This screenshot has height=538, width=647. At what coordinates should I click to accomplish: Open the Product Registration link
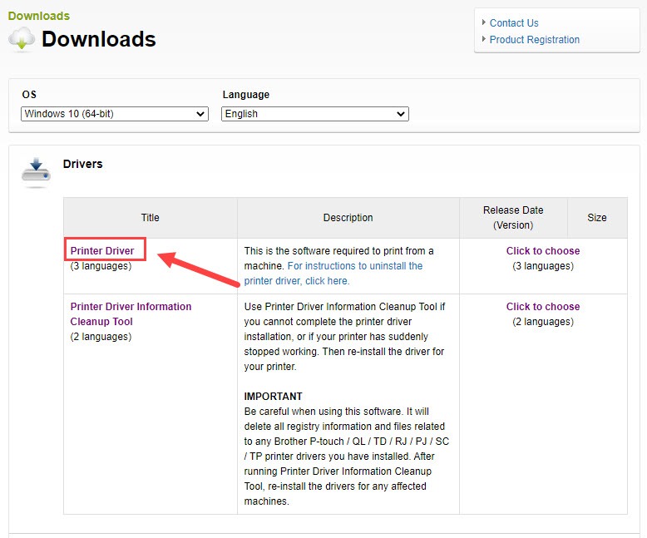click(535, 40)
